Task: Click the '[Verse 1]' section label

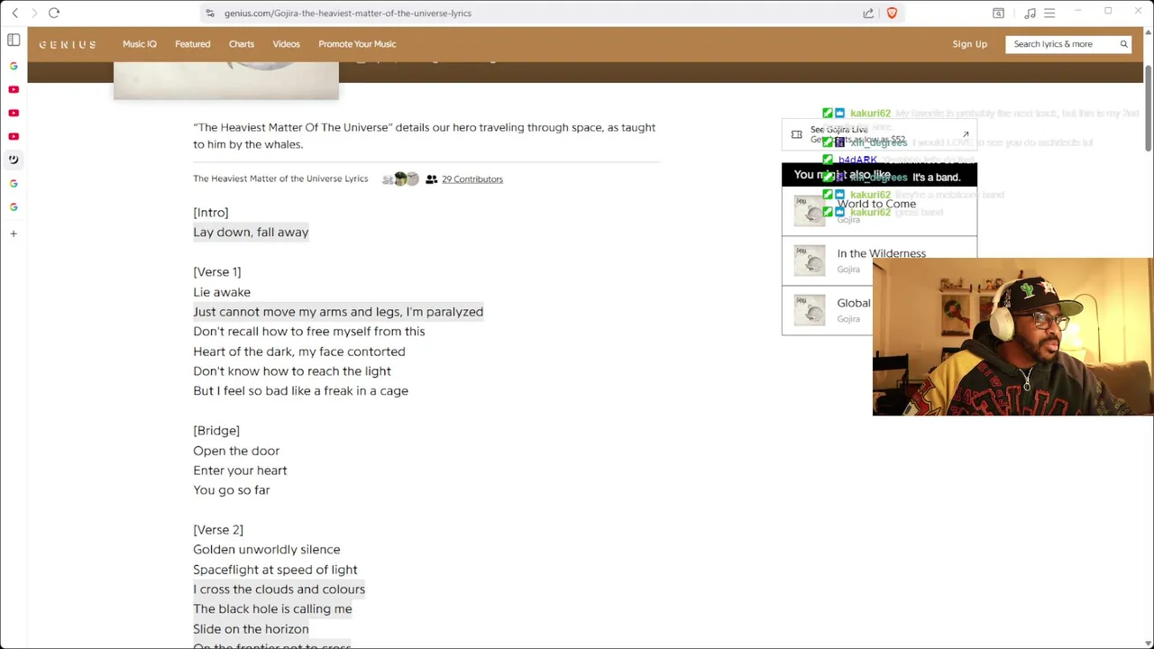Action: pyautogui.click(x=217, y=272)
